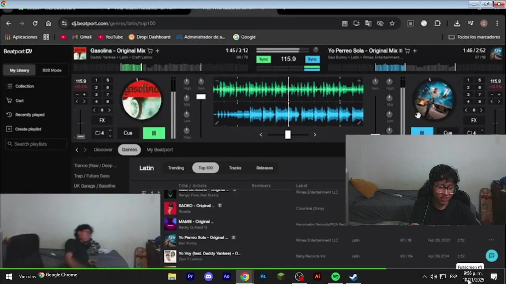Toggle green Sync for left deck

pyautogui.click(x=264, y=59)
